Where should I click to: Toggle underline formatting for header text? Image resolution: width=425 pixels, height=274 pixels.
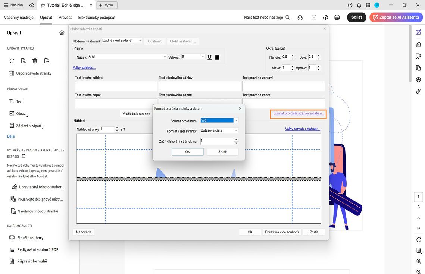point(209,57)
